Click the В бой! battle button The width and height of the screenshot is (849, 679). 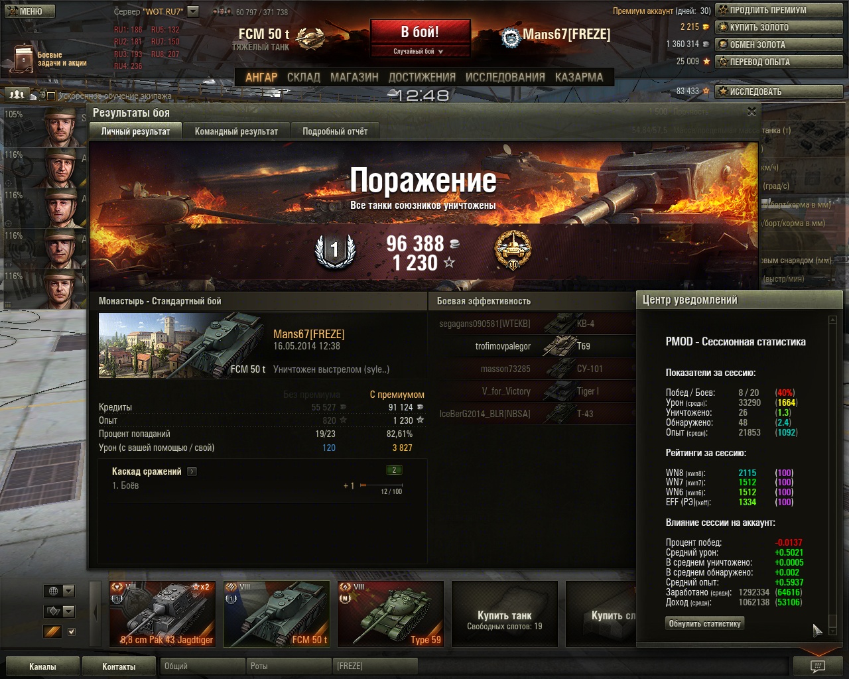tap(420, 32)
